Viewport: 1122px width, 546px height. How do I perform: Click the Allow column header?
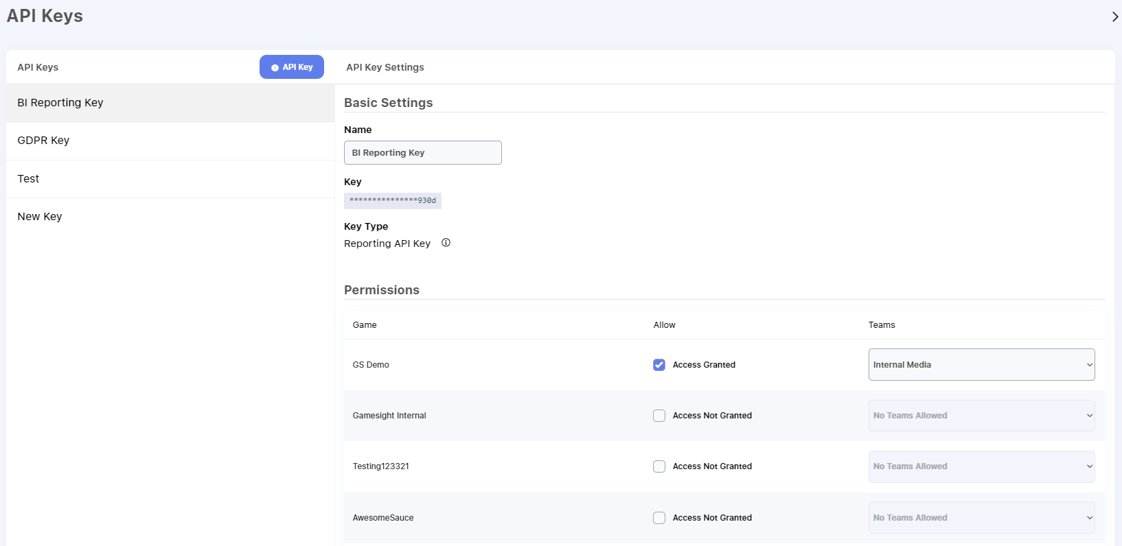[x=664, y=325]
